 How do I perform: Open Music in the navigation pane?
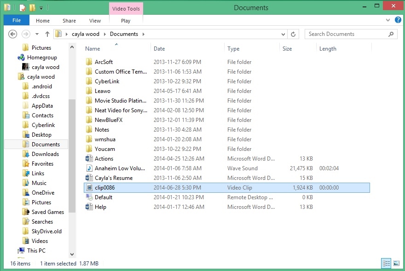pos(39,183)
